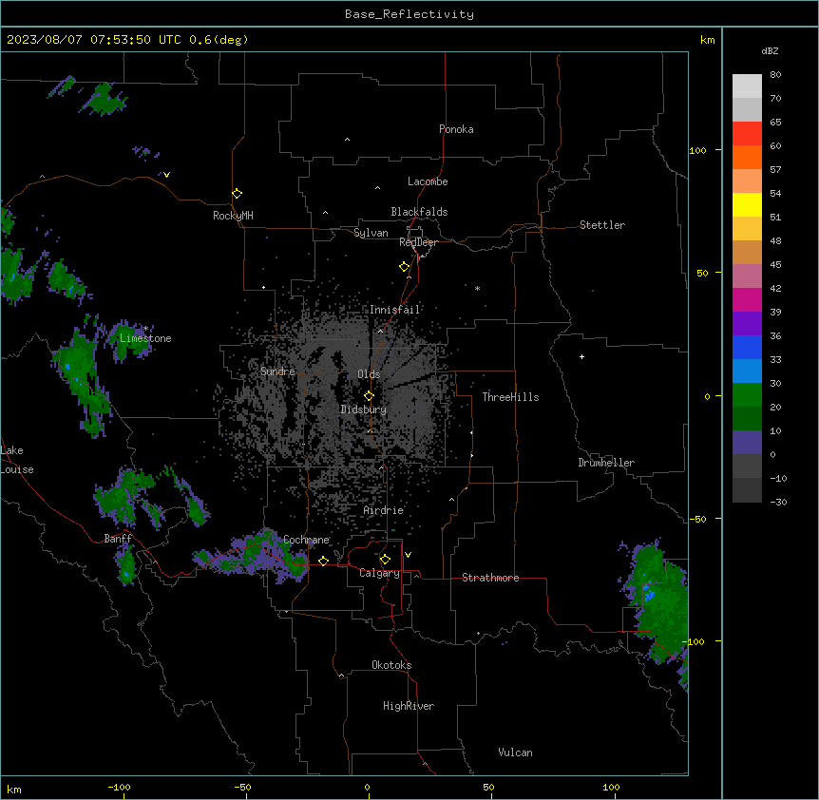Viewport: 819px width, 800px height.
Task: Select the magenta 39-42 dBZ swatch
Action: click(747, 299)
